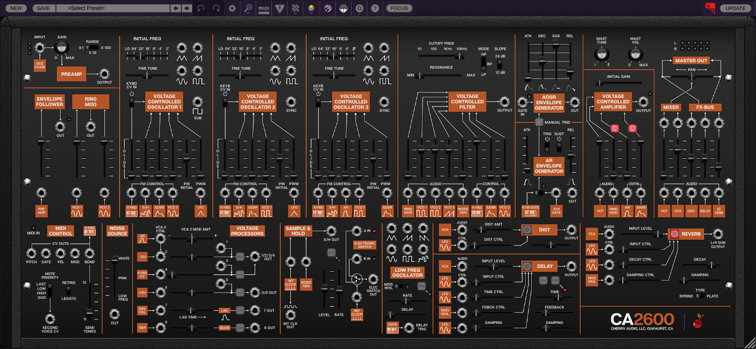Click the help question mark icon
This screenshot has width=756, height=349.
(375, 8)
